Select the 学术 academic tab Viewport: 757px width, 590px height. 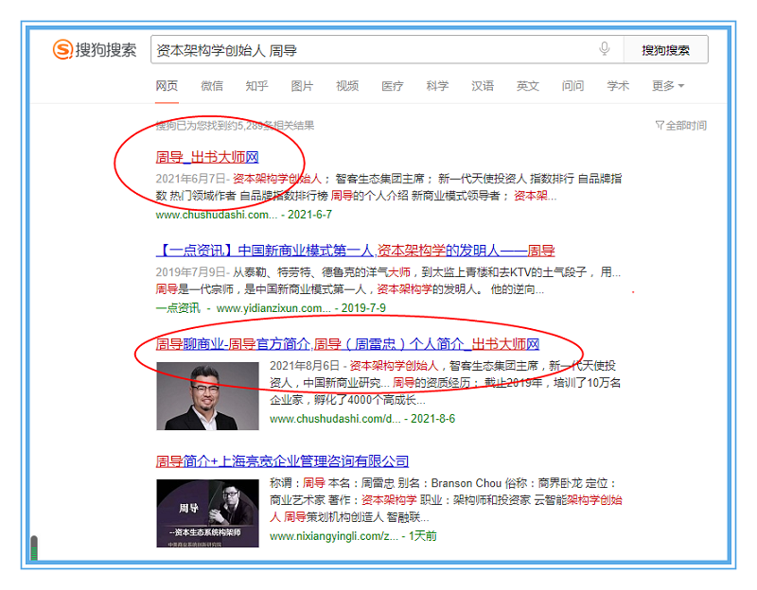pos(618,86)
